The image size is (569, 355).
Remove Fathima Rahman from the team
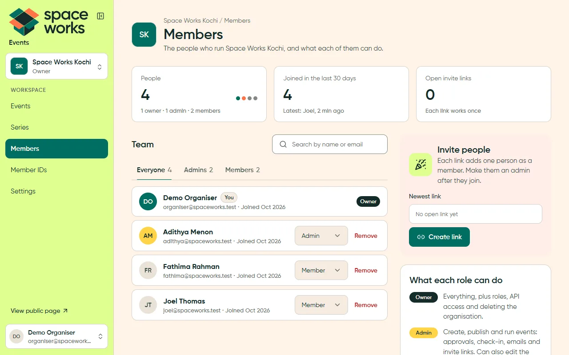click(x=366, y=270)
